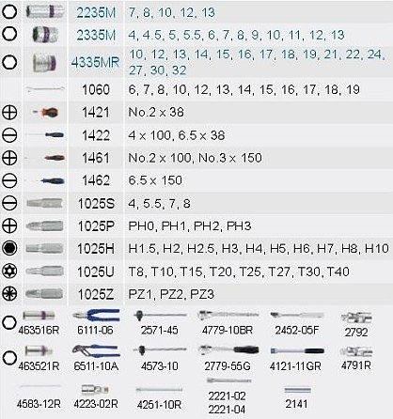393x419 pixels.
Task: Click the 2792 universal joint image
Action: tap(356, 318)
